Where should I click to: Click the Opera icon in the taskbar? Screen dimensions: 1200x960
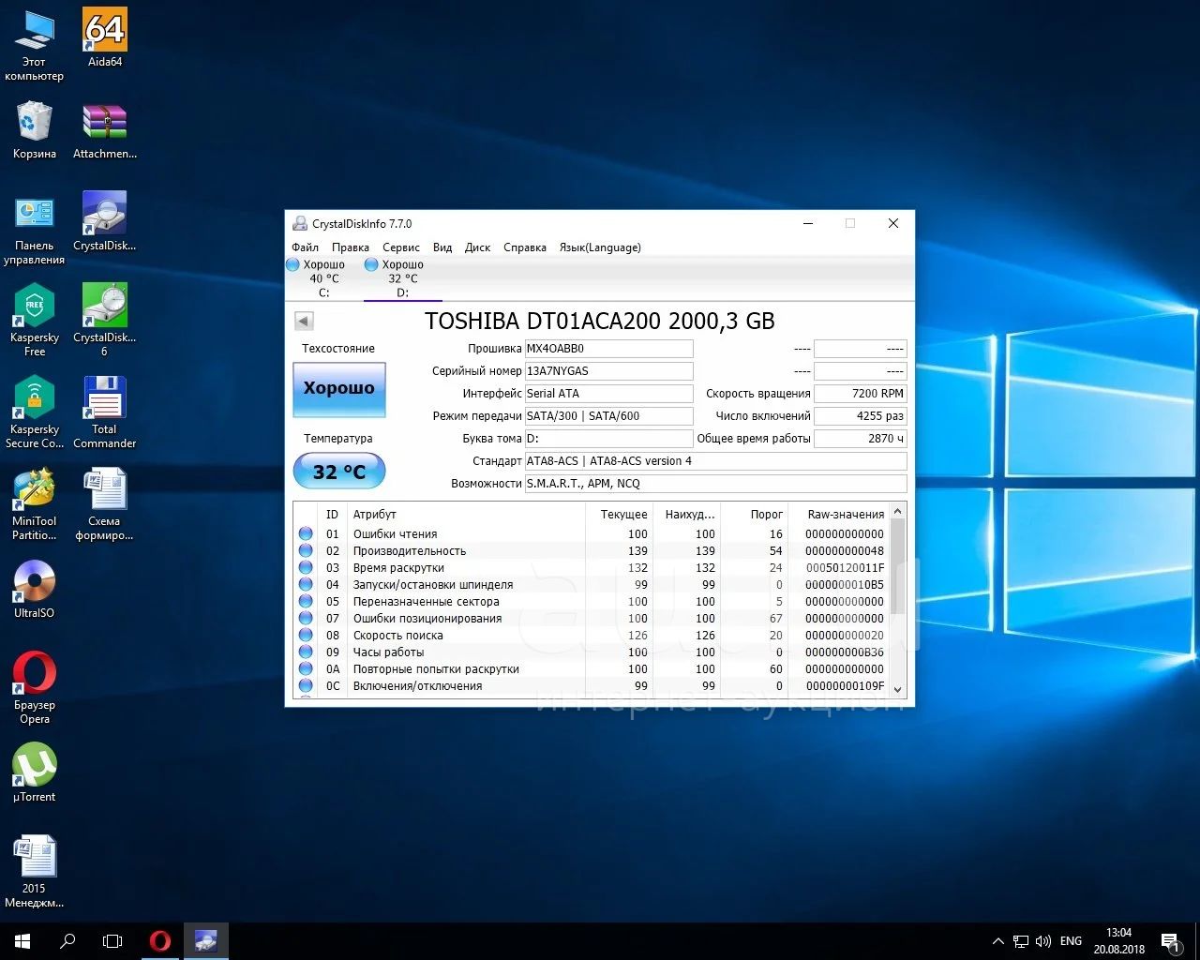[x=160, y=941]
